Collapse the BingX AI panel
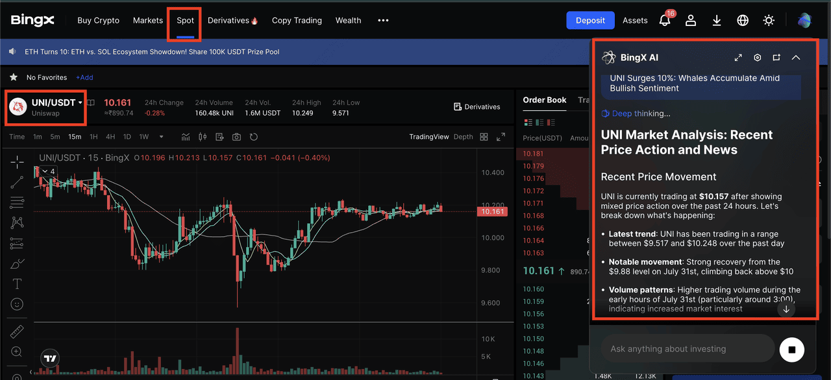Viewport: 831px width, 380px height. pyautogui.click(x=796, y=58)
